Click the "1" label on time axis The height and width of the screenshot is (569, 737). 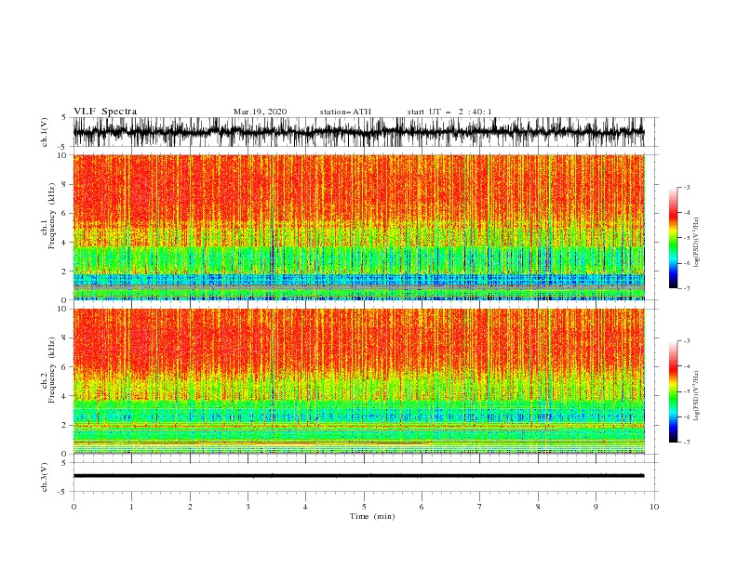click(x=131, y=507)
